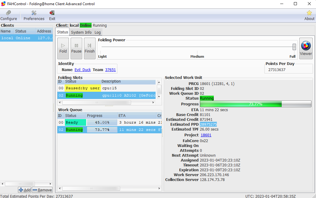Click Work Queue horizontal scroll right arrow
This screenshot has width=316, height=198.
tap(159, 189)
